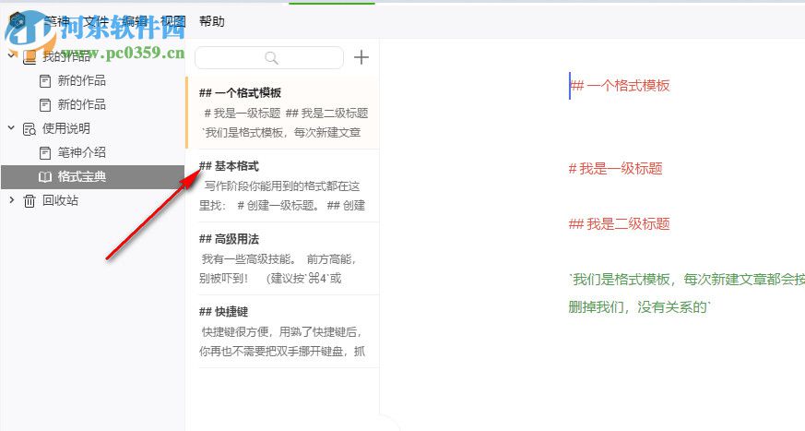Image resolution: width=805 pixels, height=431 pixels.
Task: Open the 文件 menu
Action: point(96,21)
